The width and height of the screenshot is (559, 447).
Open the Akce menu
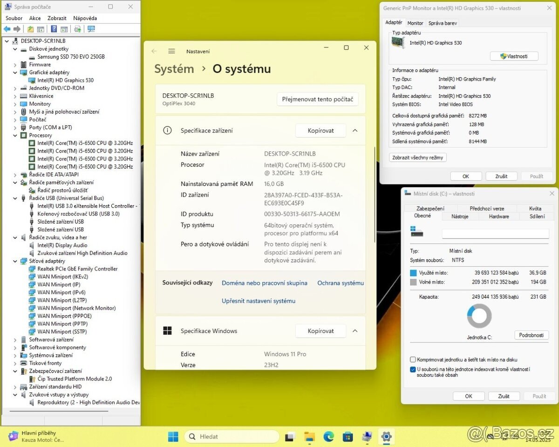pos(35,18)
